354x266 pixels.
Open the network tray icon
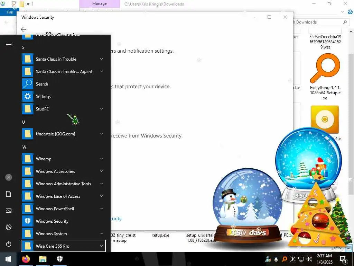(x=301, y=259)
